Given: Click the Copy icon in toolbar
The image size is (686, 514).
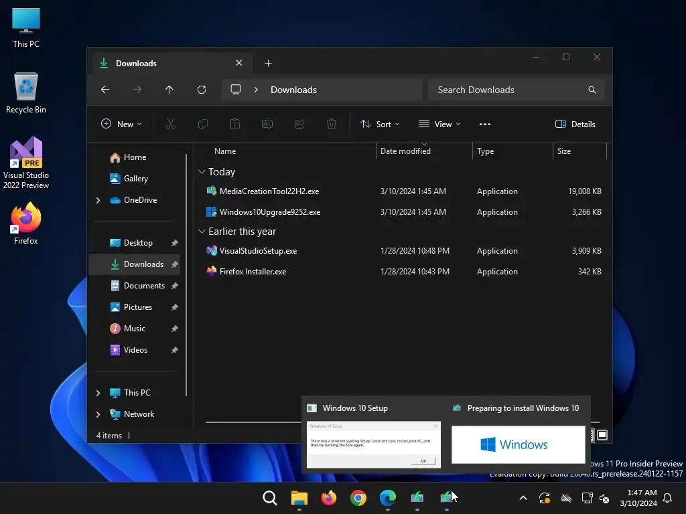Looking at the screenshot, I should (x=202, y=124).
